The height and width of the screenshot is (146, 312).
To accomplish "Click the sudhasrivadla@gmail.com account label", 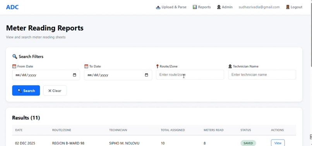I will (259, 7).
